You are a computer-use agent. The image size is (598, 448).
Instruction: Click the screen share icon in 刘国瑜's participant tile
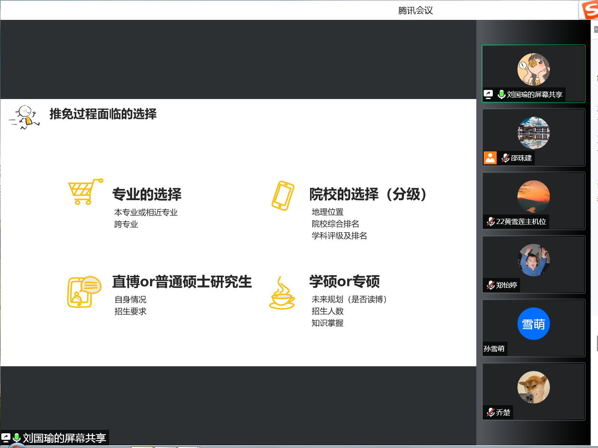tap(488, 94)
